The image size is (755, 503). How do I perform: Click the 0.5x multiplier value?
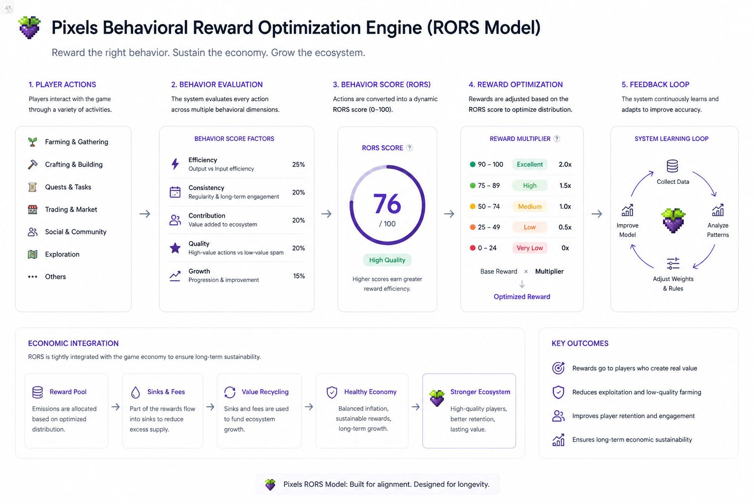565,227
